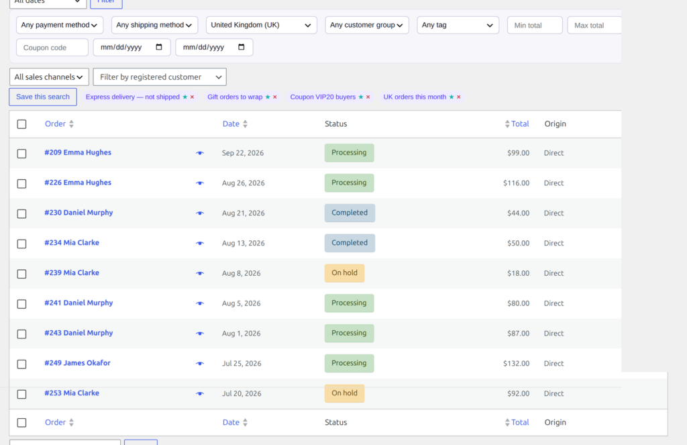Click the Completed status of order #230
The image size is (687, 445).
(350, 213)
